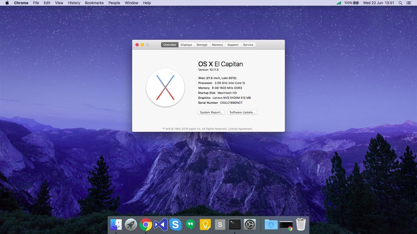417x234 pixels.
Task: Open Hangouts green quote icon in Dock
Action: pos(190,224)
